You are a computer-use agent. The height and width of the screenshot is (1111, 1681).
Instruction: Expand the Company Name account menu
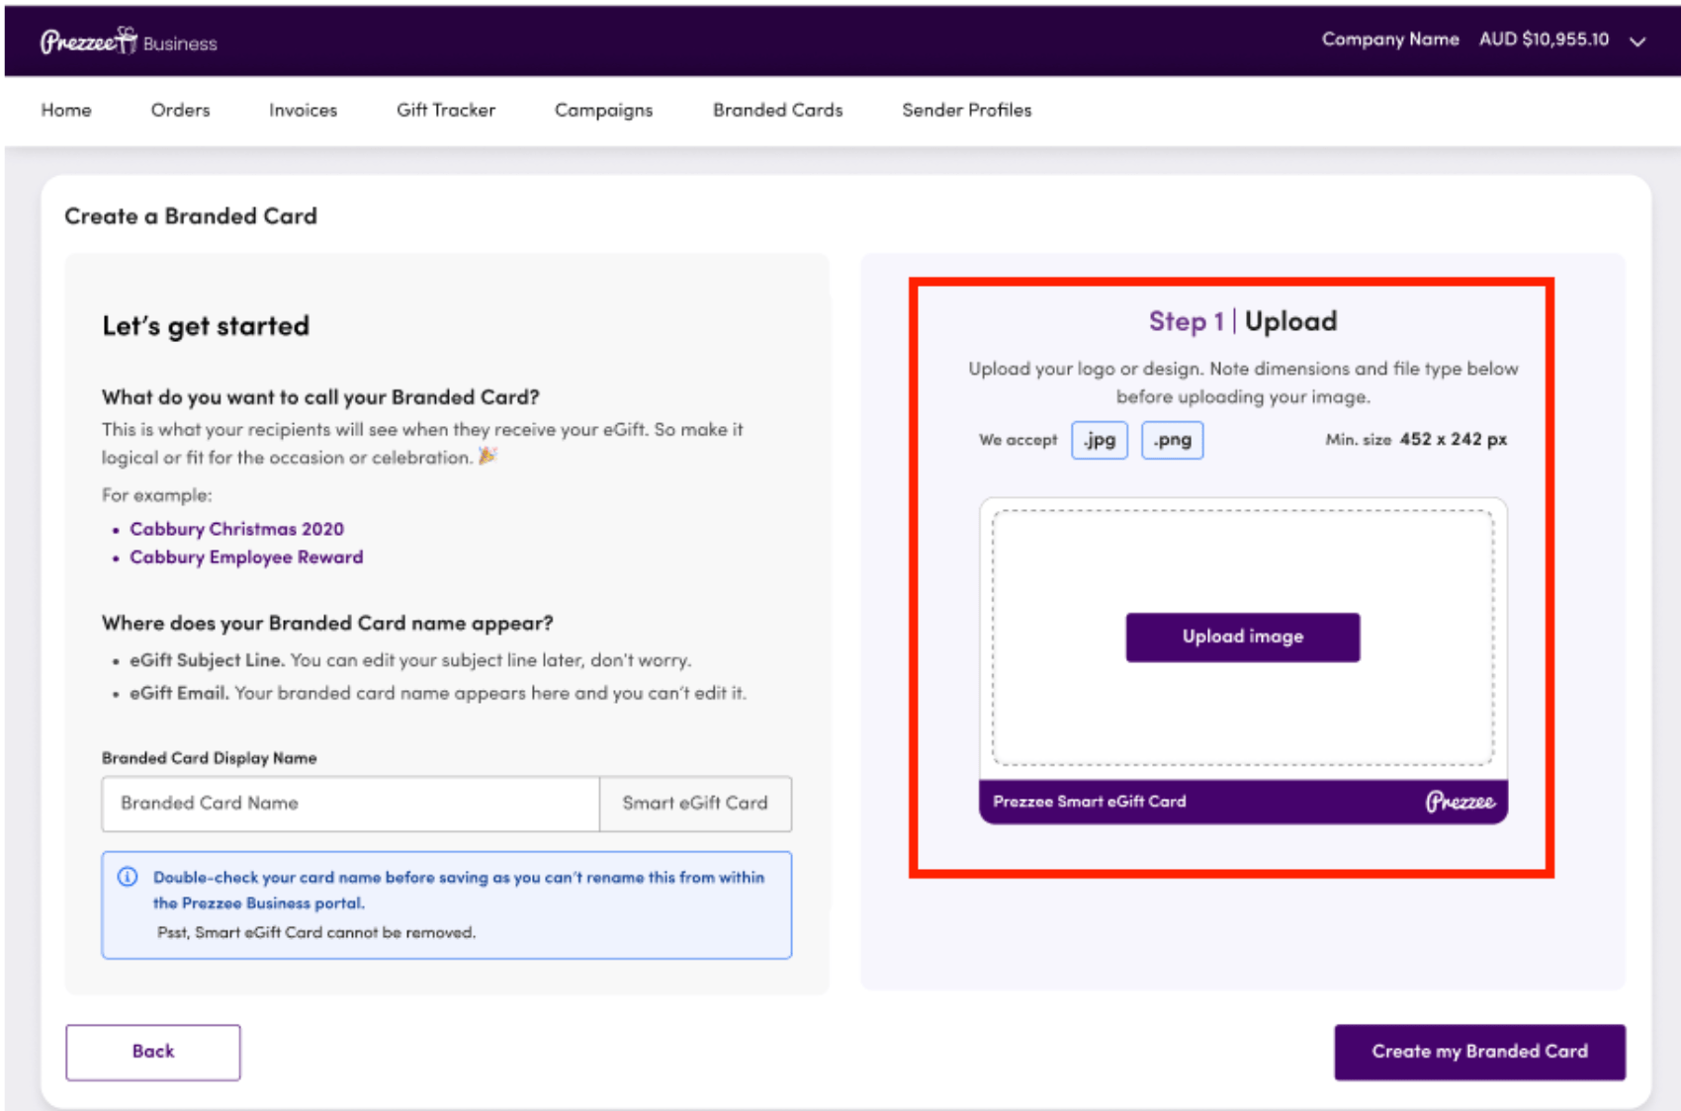(1389, 40)
